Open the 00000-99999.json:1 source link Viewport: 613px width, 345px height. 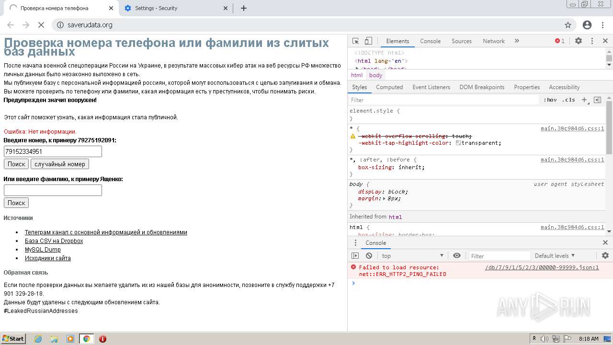542,267
